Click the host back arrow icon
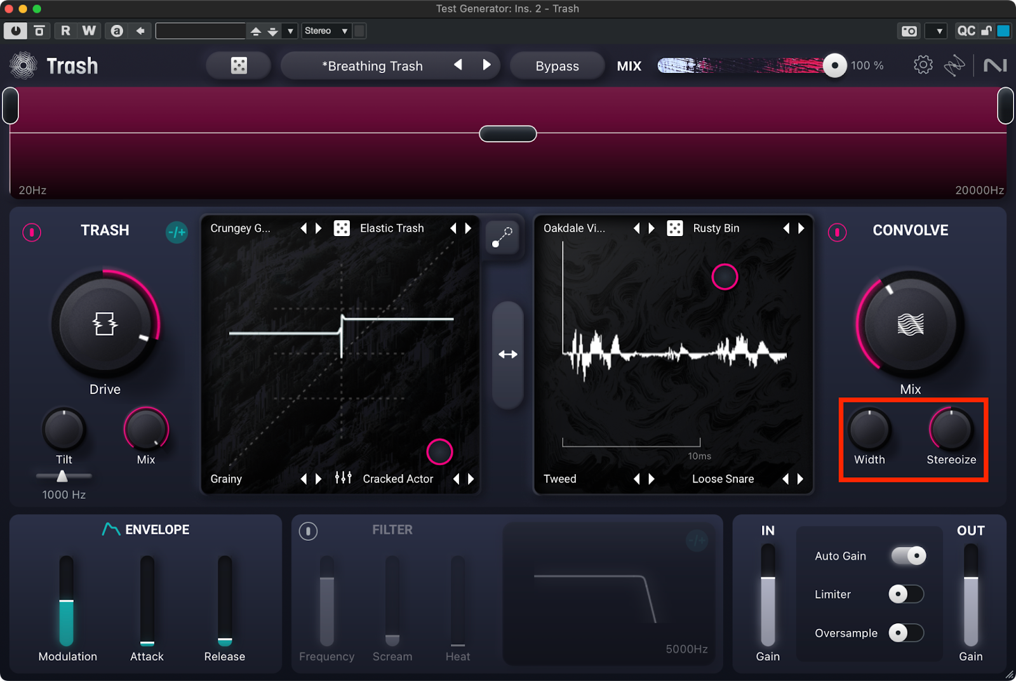1016x681 pixels. tap(140, 30)
